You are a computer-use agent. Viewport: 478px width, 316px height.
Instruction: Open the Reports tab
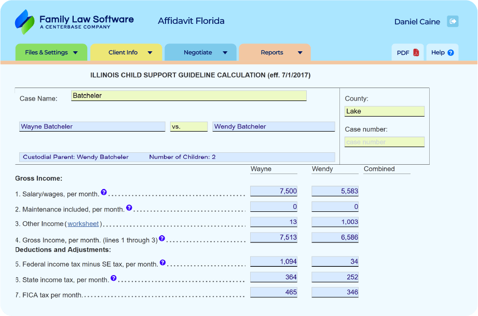point(272,52)
